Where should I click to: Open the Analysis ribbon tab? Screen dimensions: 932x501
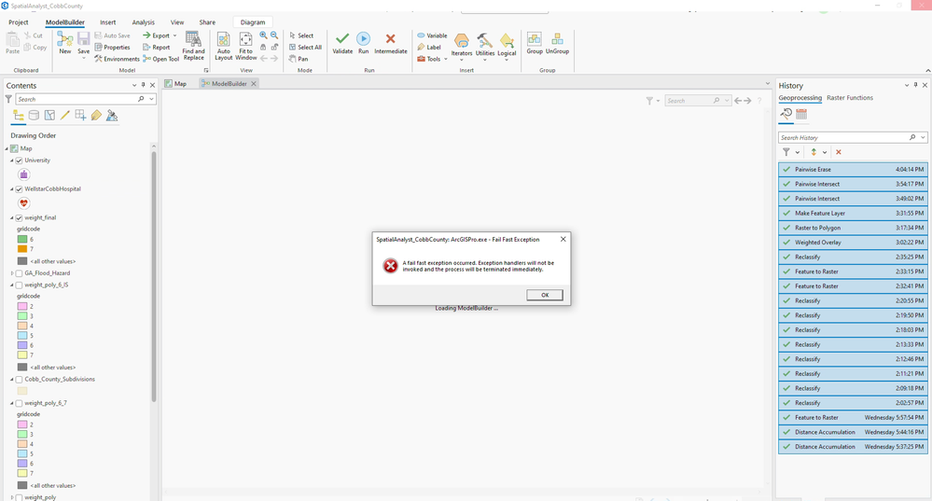[x=144, y=22]
